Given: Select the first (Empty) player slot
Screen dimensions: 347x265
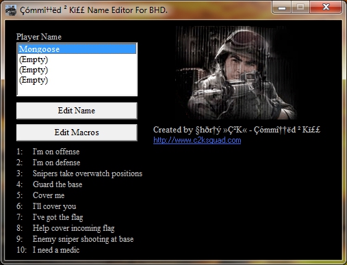Looking at the screenshot, I should (x=77, y=59).
